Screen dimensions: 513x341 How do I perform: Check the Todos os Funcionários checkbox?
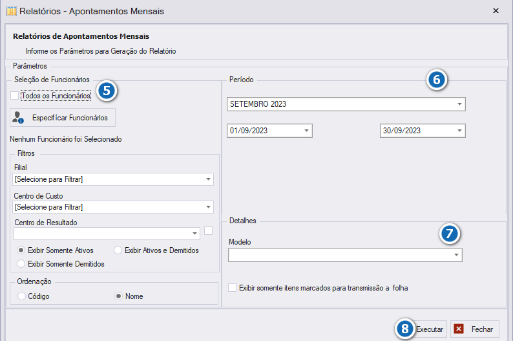pos(14,96)
